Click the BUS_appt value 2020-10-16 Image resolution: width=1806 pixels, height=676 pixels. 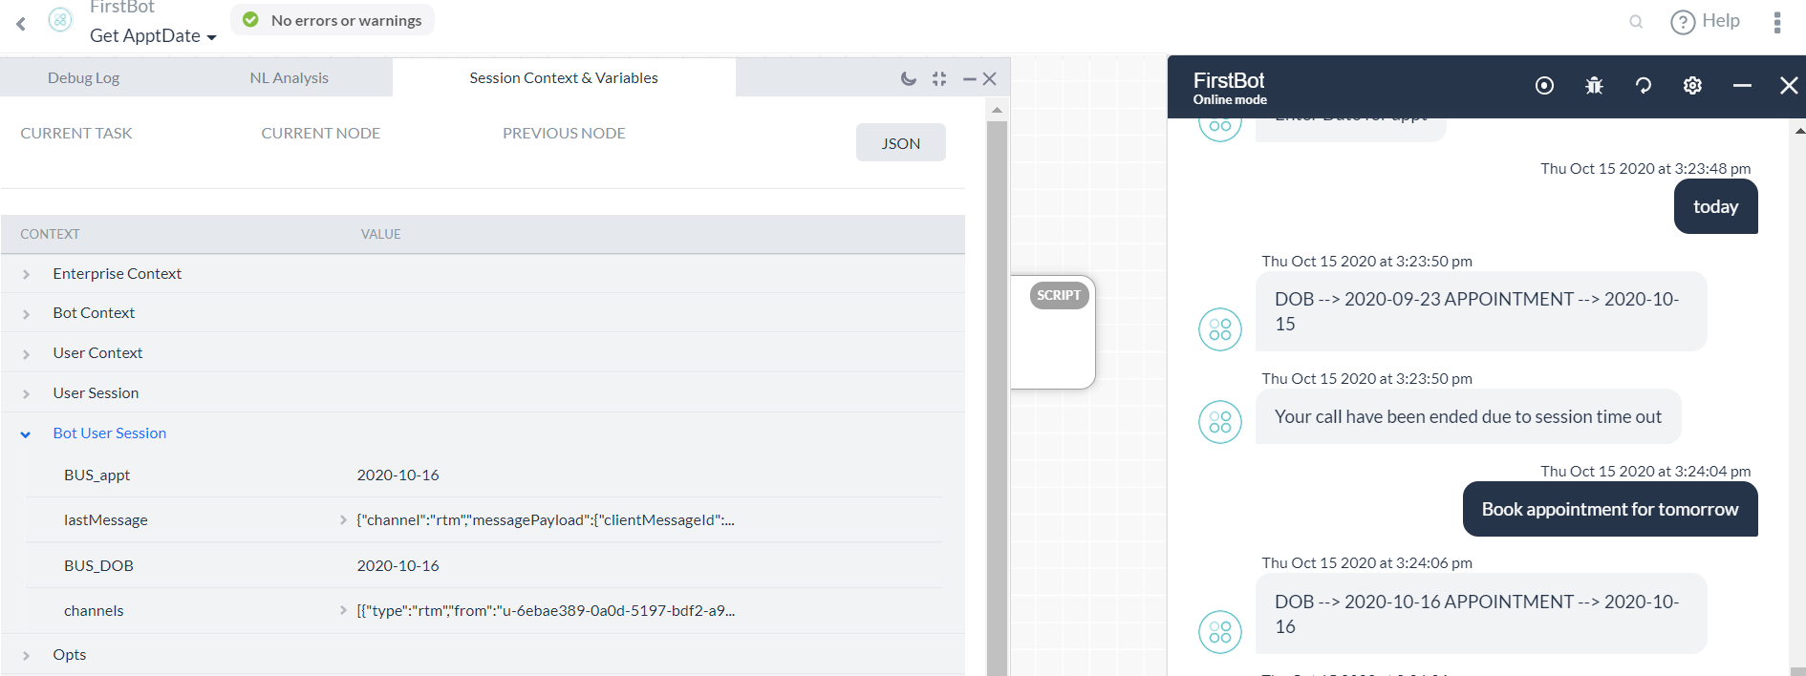398,475
